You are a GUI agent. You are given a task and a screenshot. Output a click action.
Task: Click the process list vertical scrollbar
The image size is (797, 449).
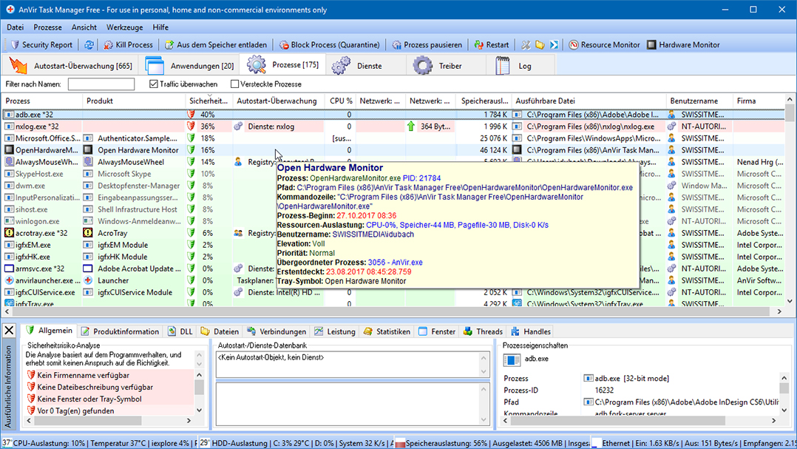coord(790,200)
